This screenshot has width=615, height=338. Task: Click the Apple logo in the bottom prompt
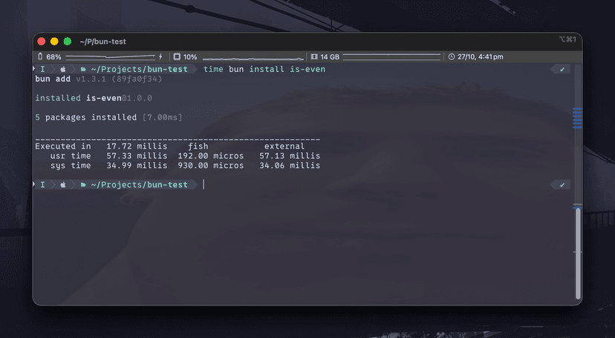point(63,184)
